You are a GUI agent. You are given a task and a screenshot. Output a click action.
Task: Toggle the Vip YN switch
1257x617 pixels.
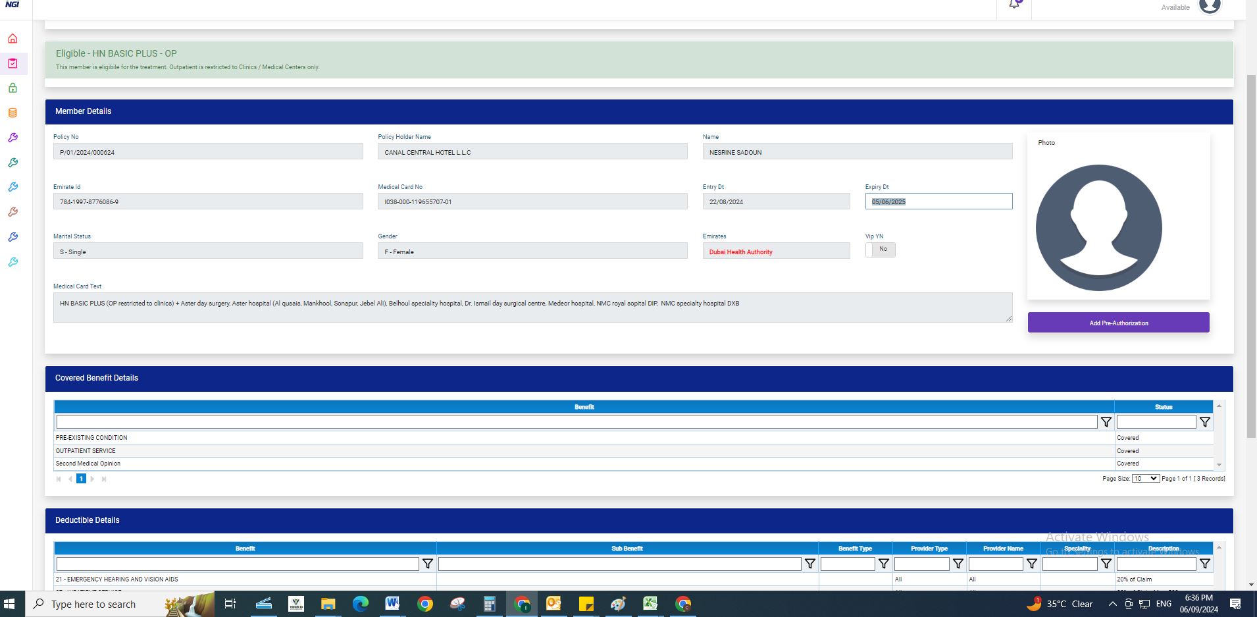click(x=880, y=250)
